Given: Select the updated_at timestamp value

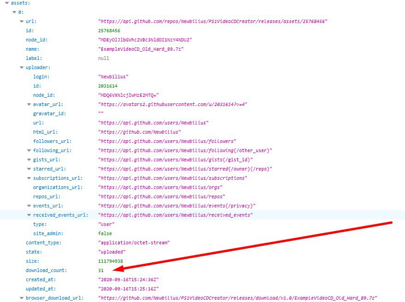Looking at the screenshot, I should [x=129, y=289].
